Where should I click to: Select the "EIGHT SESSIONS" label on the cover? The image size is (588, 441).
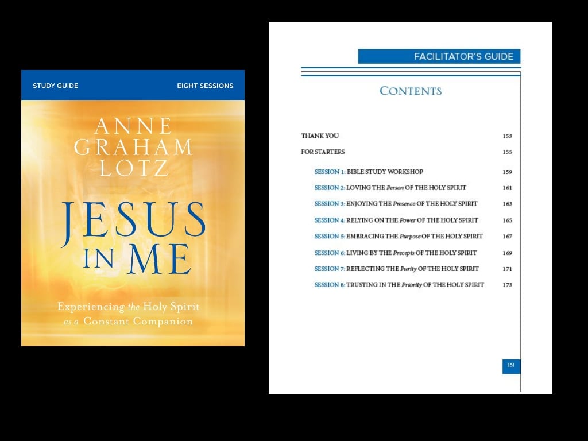(205, 86)
